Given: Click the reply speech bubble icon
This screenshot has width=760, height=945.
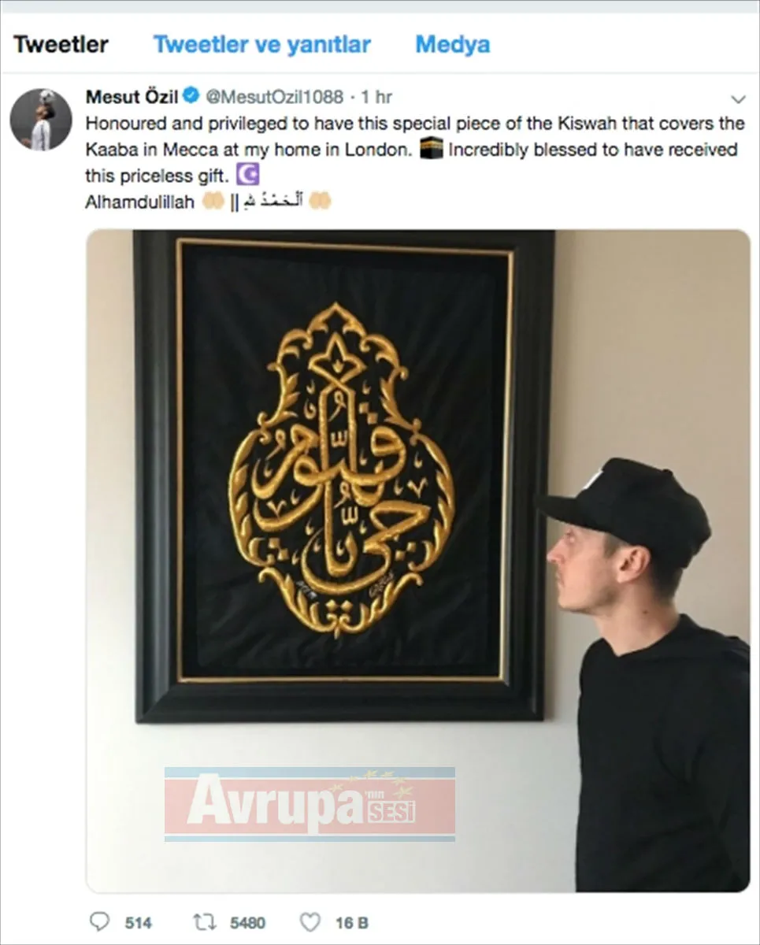Looking at the screenshot, I should pyautogui.click(x=100, y=921).
